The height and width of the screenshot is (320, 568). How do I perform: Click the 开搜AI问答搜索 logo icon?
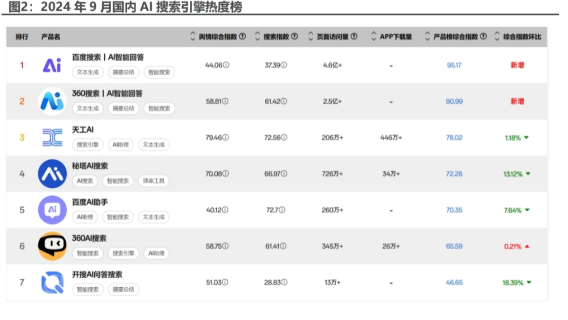tap(52, 283)
